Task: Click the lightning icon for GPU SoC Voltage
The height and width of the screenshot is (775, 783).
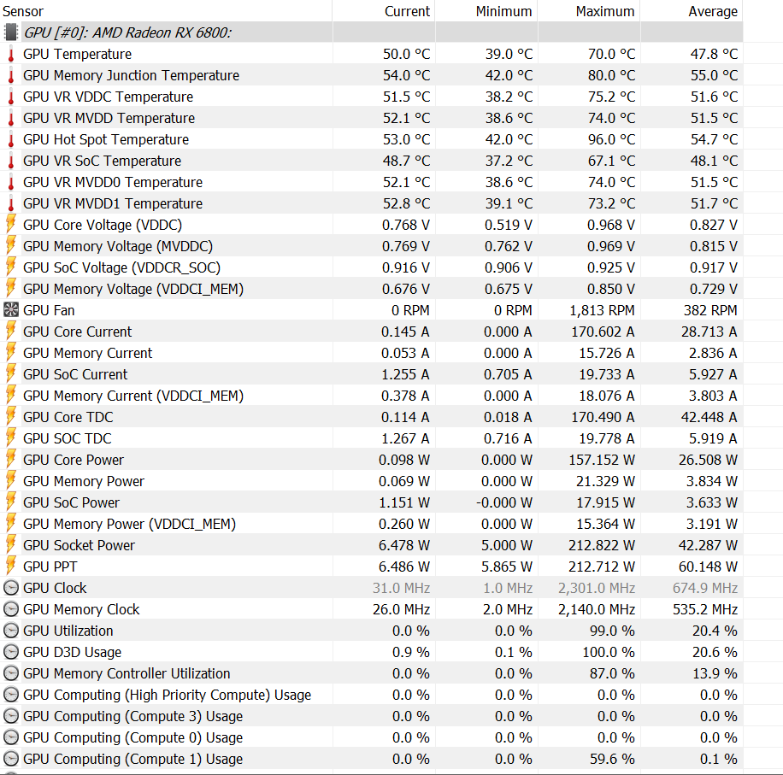Action: [x=10, y=267]
